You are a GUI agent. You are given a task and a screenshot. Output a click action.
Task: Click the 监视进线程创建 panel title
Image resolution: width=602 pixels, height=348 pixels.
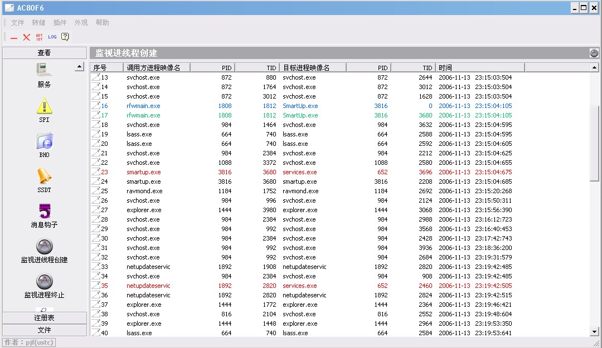(x=127, y=53)
